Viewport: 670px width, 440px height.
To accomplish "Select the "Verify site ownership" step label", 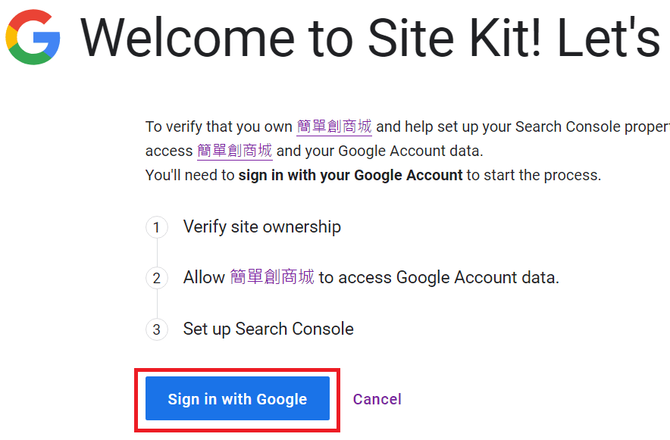I will tap(262, 226).
